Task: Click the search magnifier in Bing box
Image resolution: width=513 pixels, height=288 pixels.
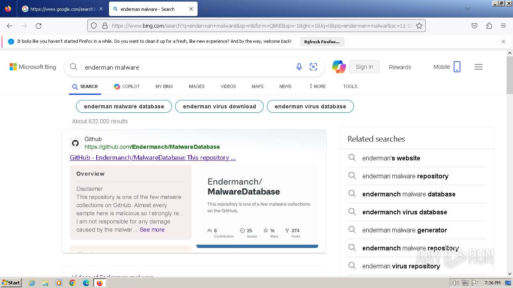Action: coord(74,67)
